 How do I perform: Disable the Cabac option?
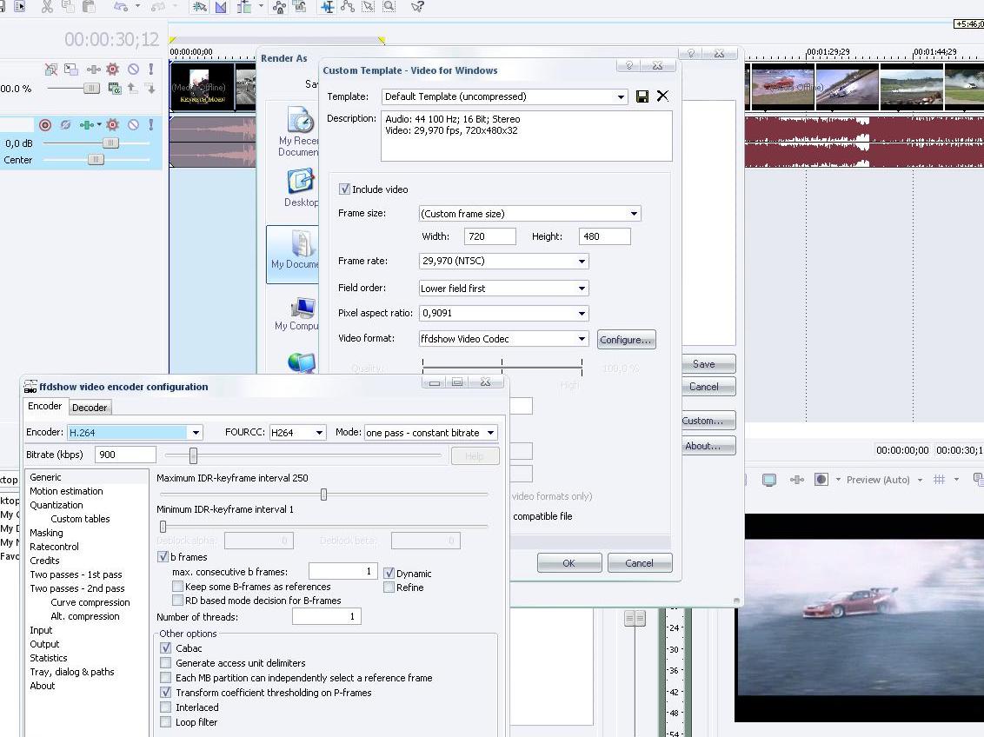(x=165, y=648)
